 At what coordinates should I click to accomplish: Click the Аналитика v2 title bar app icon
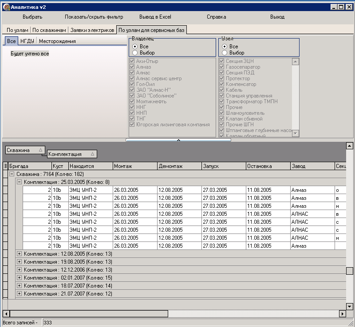[x=7, y=7]
